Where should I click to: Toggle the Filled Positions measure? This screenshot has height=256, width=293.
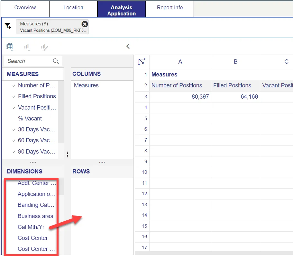coord(37,96)
